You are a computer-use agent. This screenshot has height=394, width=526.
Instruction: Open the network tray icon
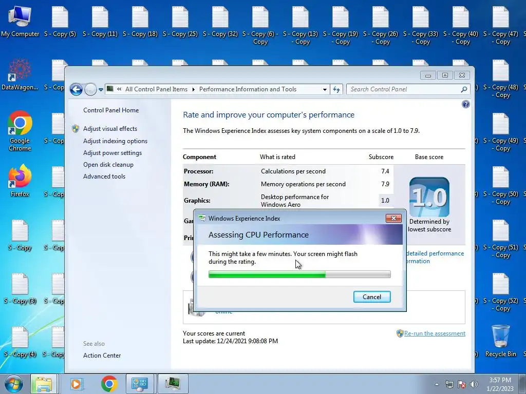[x=449, y=384]
